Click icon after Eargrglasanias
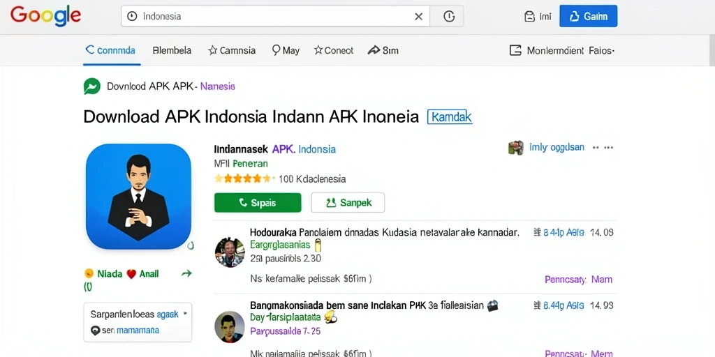The image size is (715, 357). (318, 245)
